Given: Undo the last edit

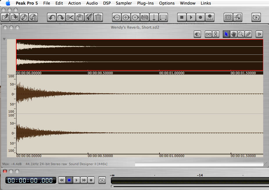Looking at the screenshot, I should pos(52,17).
